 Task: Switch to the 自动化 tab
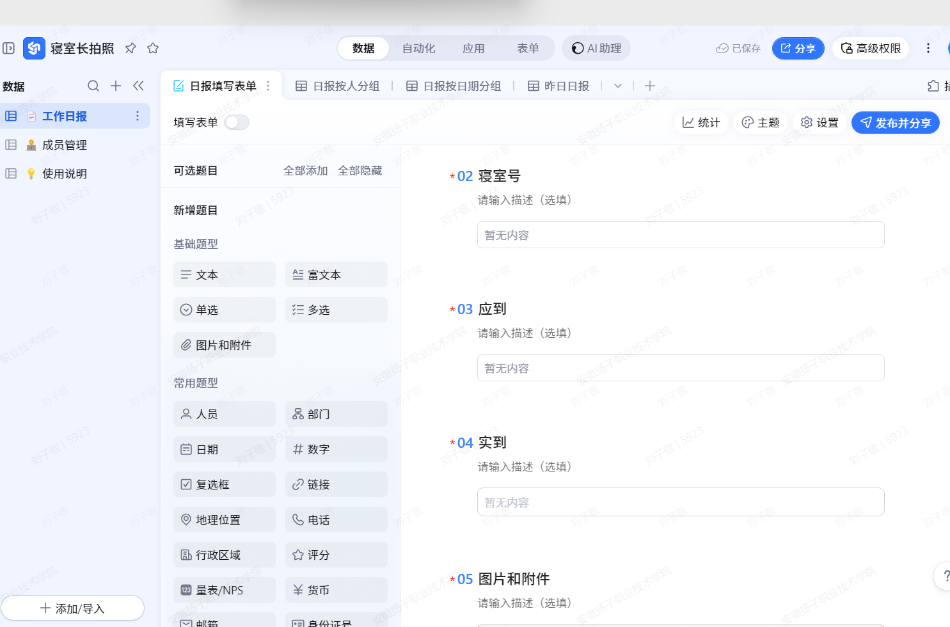[418, 47]
